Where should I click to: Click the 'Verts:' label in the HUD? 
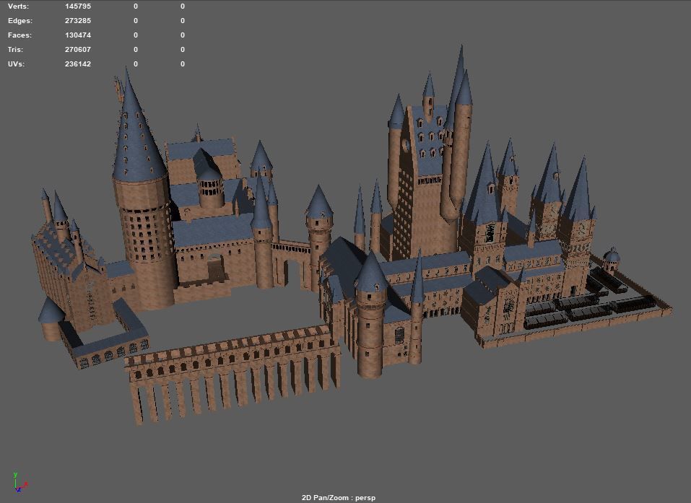(x=18, y=6)
